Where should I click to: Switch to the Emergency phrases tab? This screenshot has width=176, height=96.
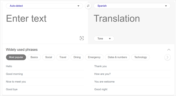point(94,57)
